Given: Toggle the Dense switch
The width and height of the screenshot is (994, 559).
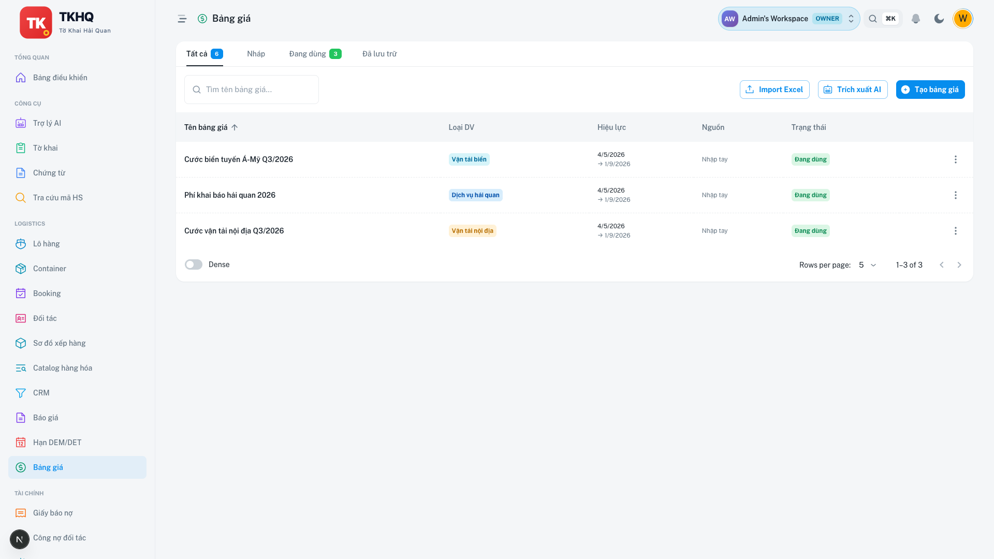Looking at the screenshot, I should [194, 264].
